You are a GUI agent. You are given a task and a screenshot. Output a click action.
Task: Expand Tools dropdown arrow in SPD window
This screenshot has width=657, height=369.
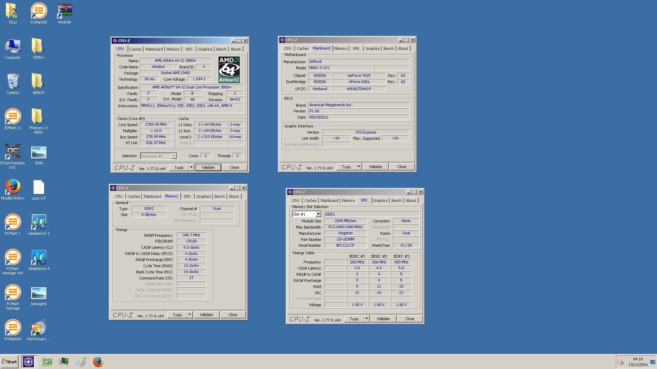366,319
